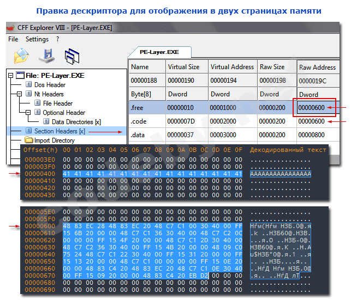Click decoded text AAAAAAAAAAAAAAAA
Image resolution: width=351 pixels, height=300 pixels.
[x=281, y=174]
